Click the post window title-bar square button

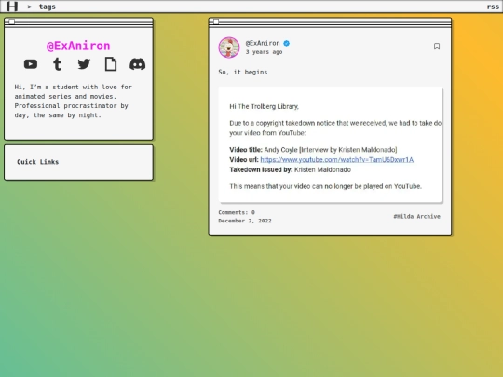(216, 21)
